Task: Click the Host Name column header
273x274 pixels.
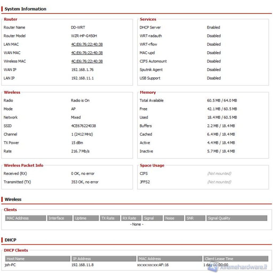Action: tap(38, 259)
